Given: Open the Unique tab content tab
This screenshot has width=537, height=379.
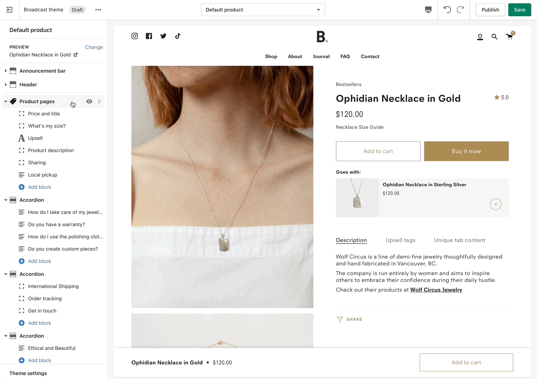Looking at the screenshot, I should 460,240.
